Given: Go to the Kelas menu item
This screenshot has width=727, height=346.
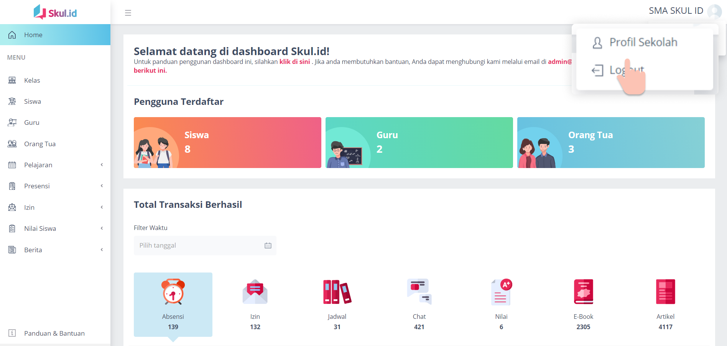Looking at the screenshot, I should (32, 80).
